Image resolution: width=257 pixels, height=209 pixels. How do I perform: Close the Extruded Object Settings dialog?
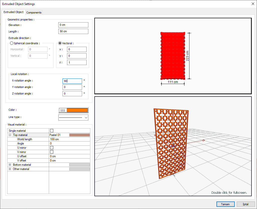coord(252,4)
